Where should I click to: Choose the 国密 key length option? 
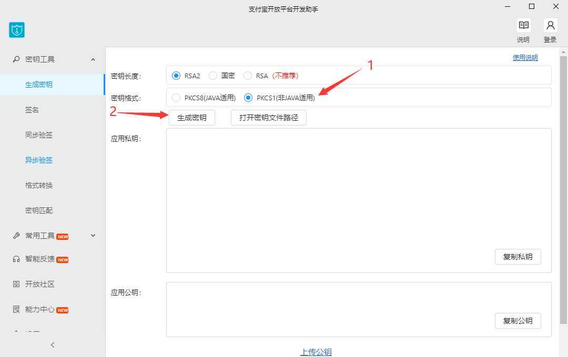click(212, 75)
